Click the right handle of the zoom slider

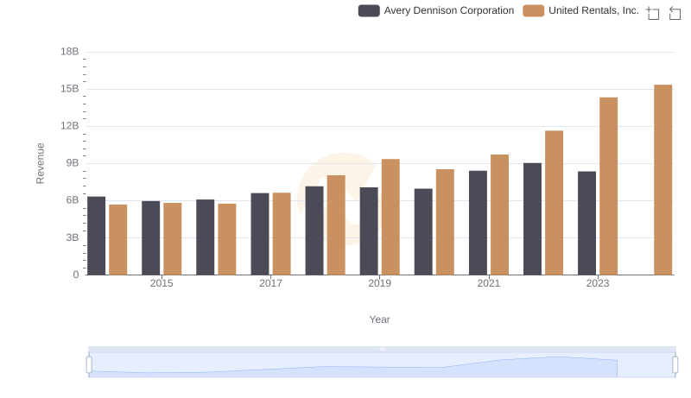(675, 365)
